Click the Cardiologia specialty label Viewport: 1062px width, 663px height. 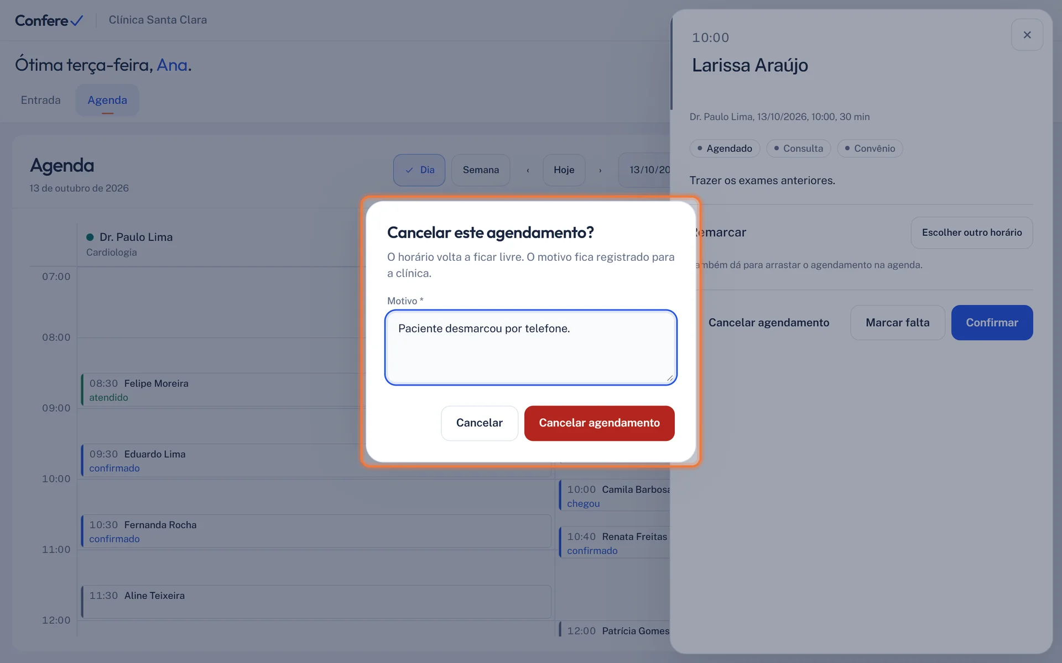111,252
